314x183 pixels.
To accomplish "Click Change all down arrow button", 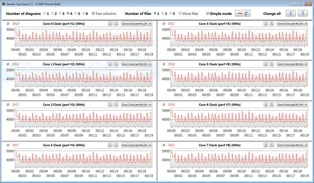I will click(x=303, y=14).
